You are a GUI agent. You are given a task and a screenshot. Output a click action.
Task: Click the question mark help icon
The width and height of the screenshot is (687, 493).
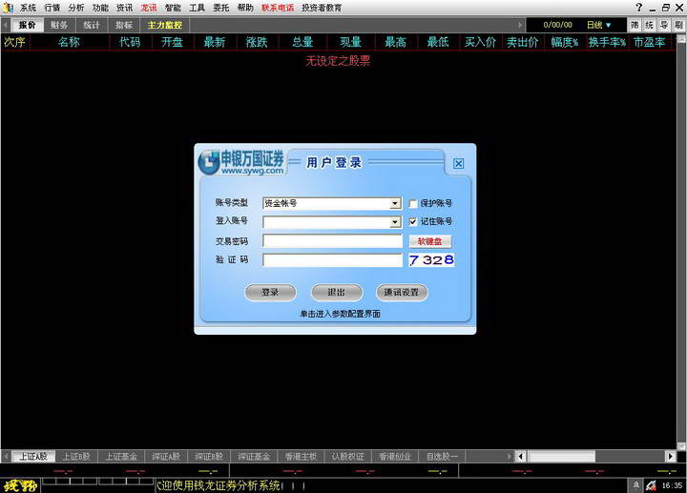[638, 7]
